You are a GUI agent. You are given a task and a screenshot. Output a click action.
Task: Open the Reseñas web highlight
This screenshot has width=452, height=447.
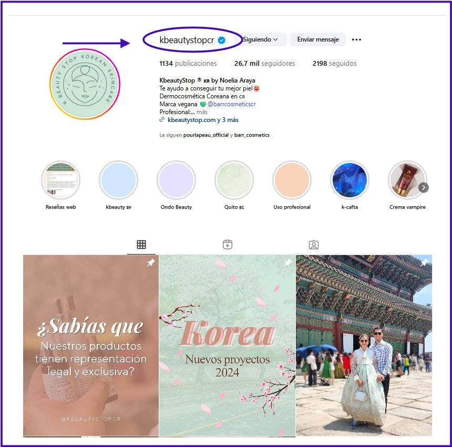(60, 180)
